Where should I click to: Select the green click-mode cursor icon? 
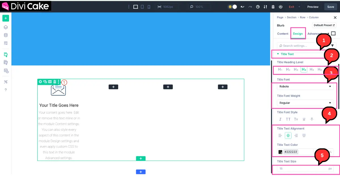click(6, 55)
